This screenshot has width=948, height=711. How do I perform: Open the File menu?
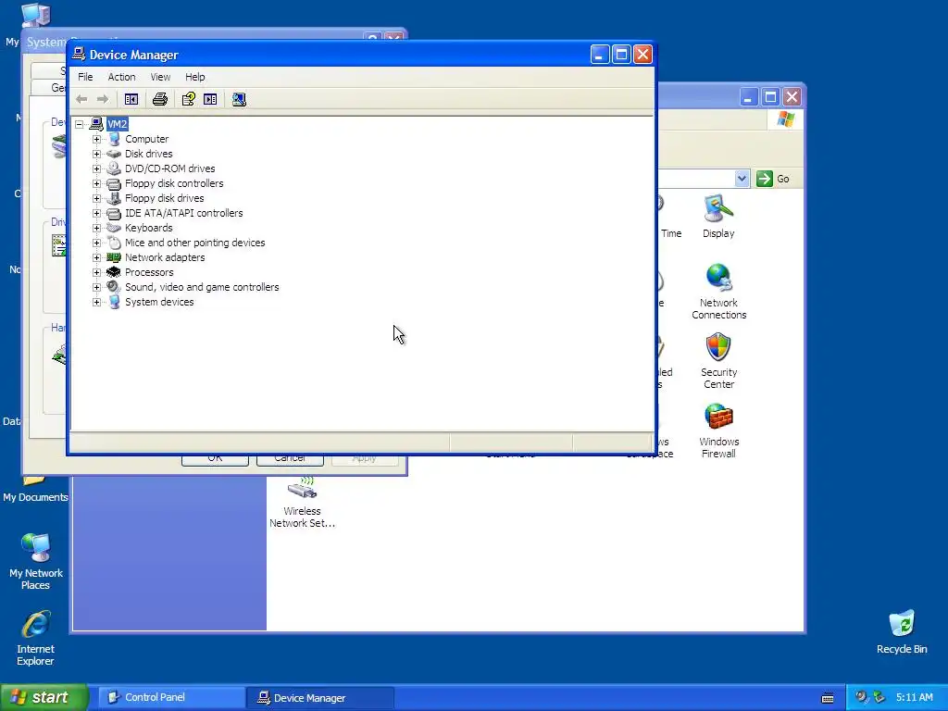85,77
